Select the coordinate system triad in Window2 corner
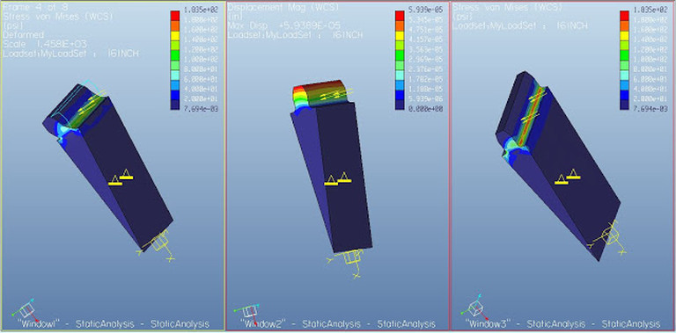The image size is (676, 333). coord(247,312)
